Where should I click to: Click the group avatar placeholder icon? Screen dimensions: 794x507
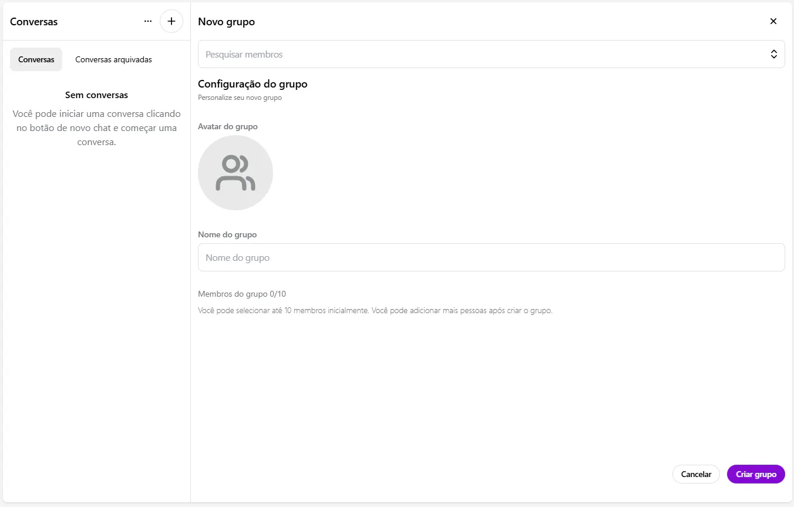tap(235, 173)
